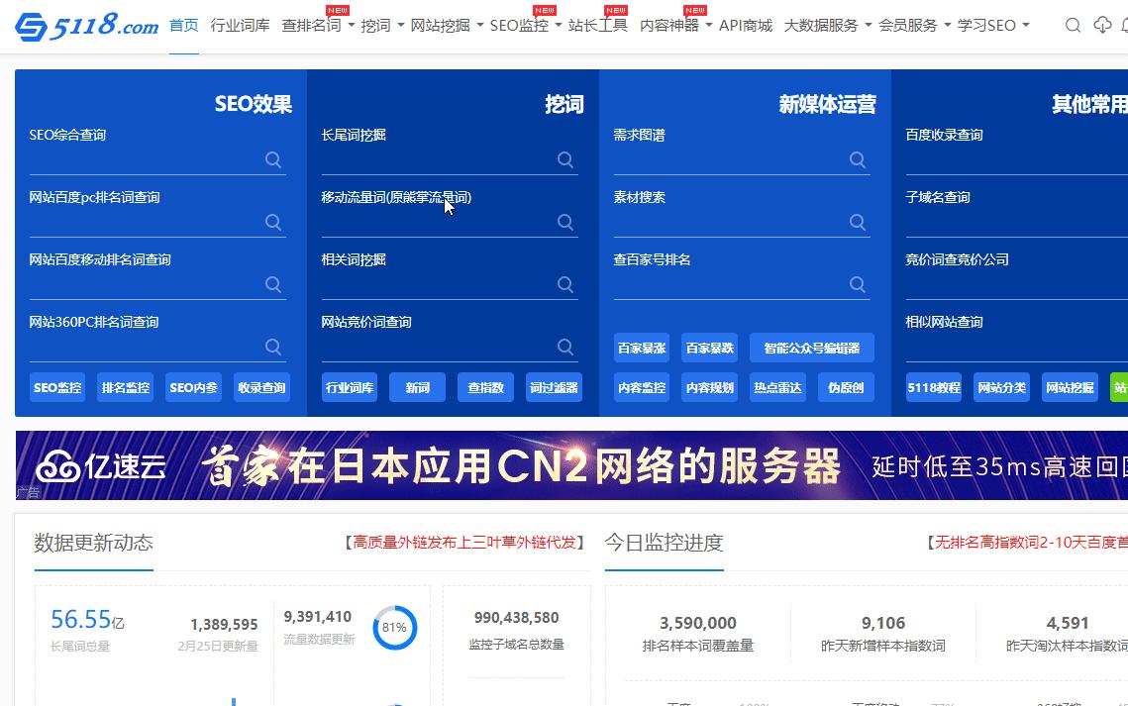Click search icon for SEO综合查询
The height and width of the screenshot is (706, 1128).
coord(273,159)
